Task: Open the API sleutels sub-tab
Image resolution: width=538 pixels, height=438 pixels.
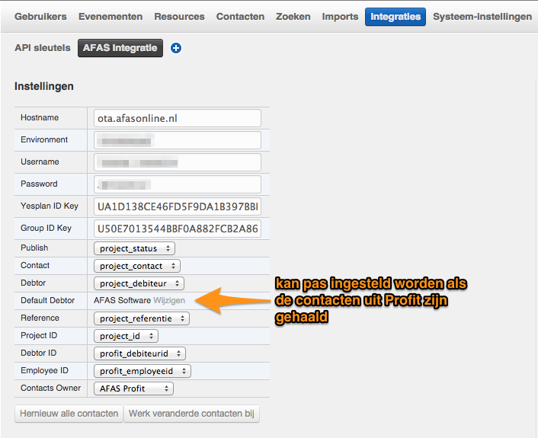Action: (43, 48)
